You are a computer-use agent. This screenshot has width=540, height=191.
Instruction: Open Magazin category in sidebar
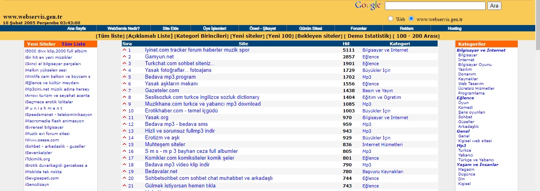[466, 170]
